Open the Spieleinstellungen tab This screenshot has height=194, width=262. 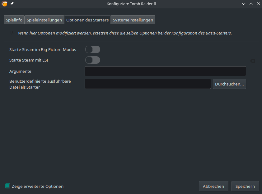click(44, 20)
